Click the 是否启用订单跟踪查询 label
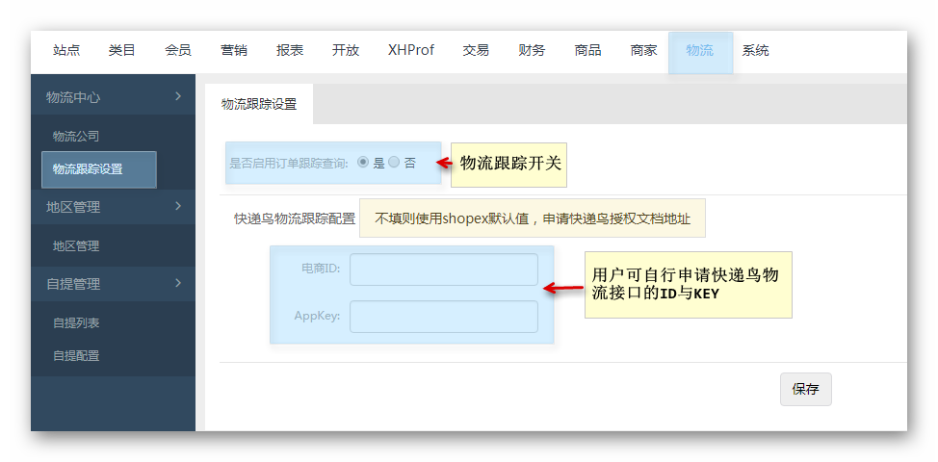Screen dimensions: 938x462 tap(289, 163)
